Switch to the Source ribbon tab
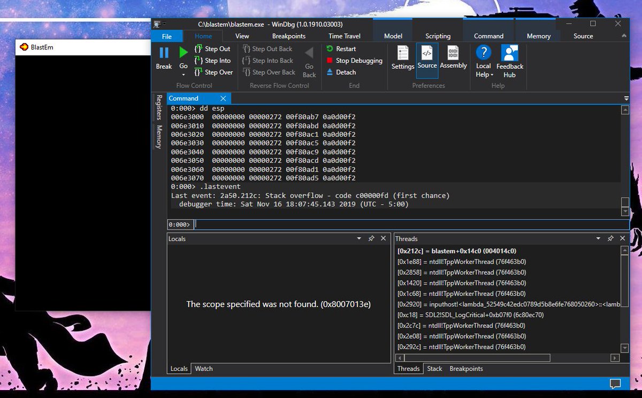This screenshot has height=398, width=642. pyautogui.click(x=583, y=36)
